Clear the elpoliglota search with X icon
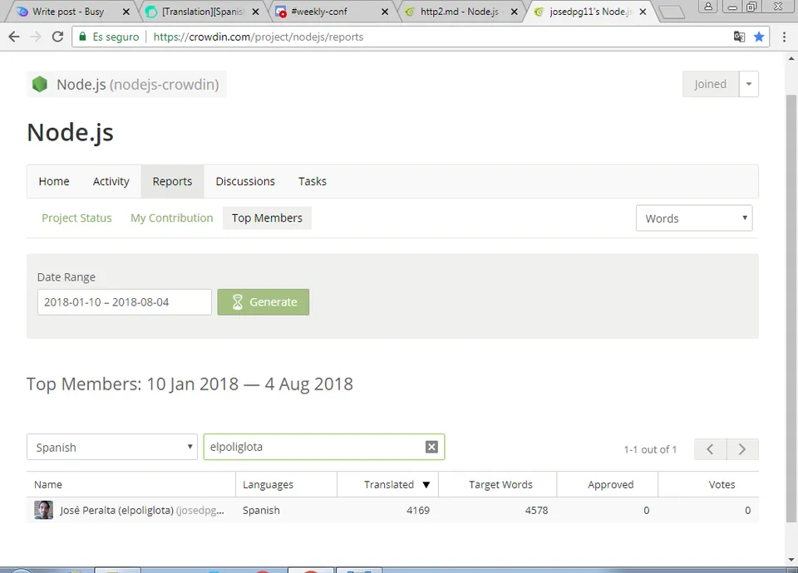This screenshot has height=573, width=798. click(431, 447)
